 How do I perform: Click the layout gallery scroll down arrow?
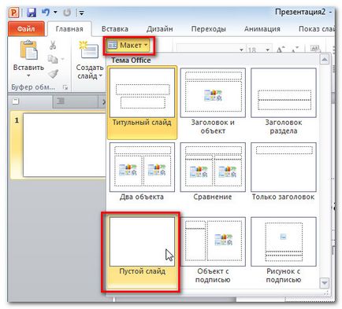325,283
